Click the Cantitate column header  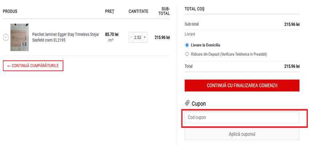point(138,11)
